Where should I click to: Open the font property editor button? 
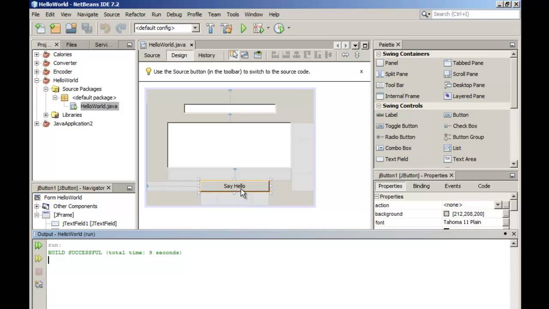(506, 222)
